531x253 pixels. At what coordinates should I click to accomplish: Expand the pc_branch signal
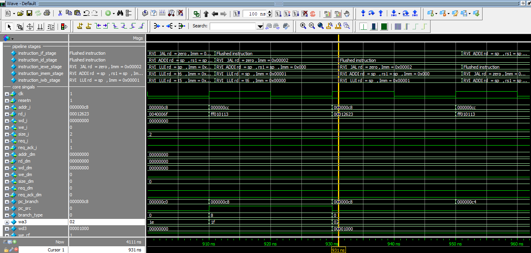pyautogui.click(x=7, y=202)
